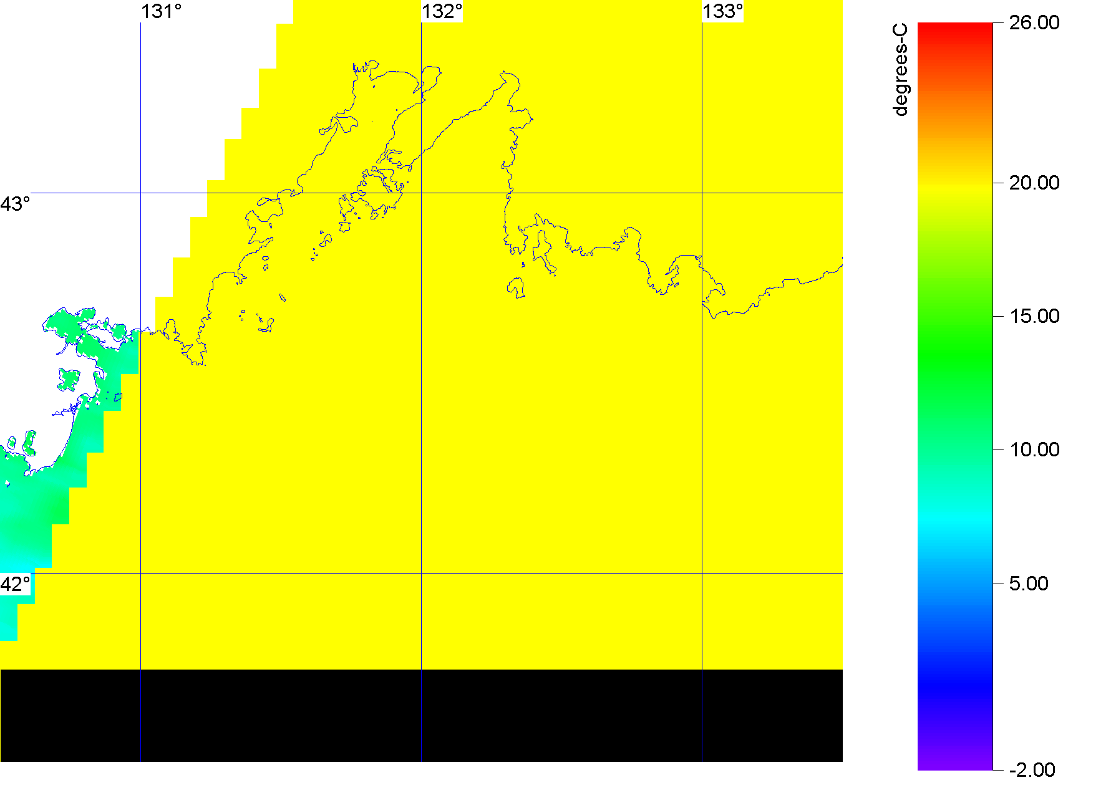Screen dimensions: 1116x793
Task: Pick the cyan band on the colorbar
Action: 955,519
